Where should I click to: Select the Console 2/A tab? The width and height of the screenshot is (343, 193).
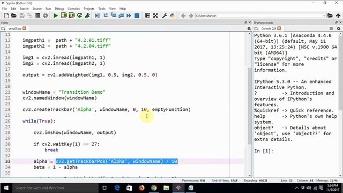pos(269,28)
